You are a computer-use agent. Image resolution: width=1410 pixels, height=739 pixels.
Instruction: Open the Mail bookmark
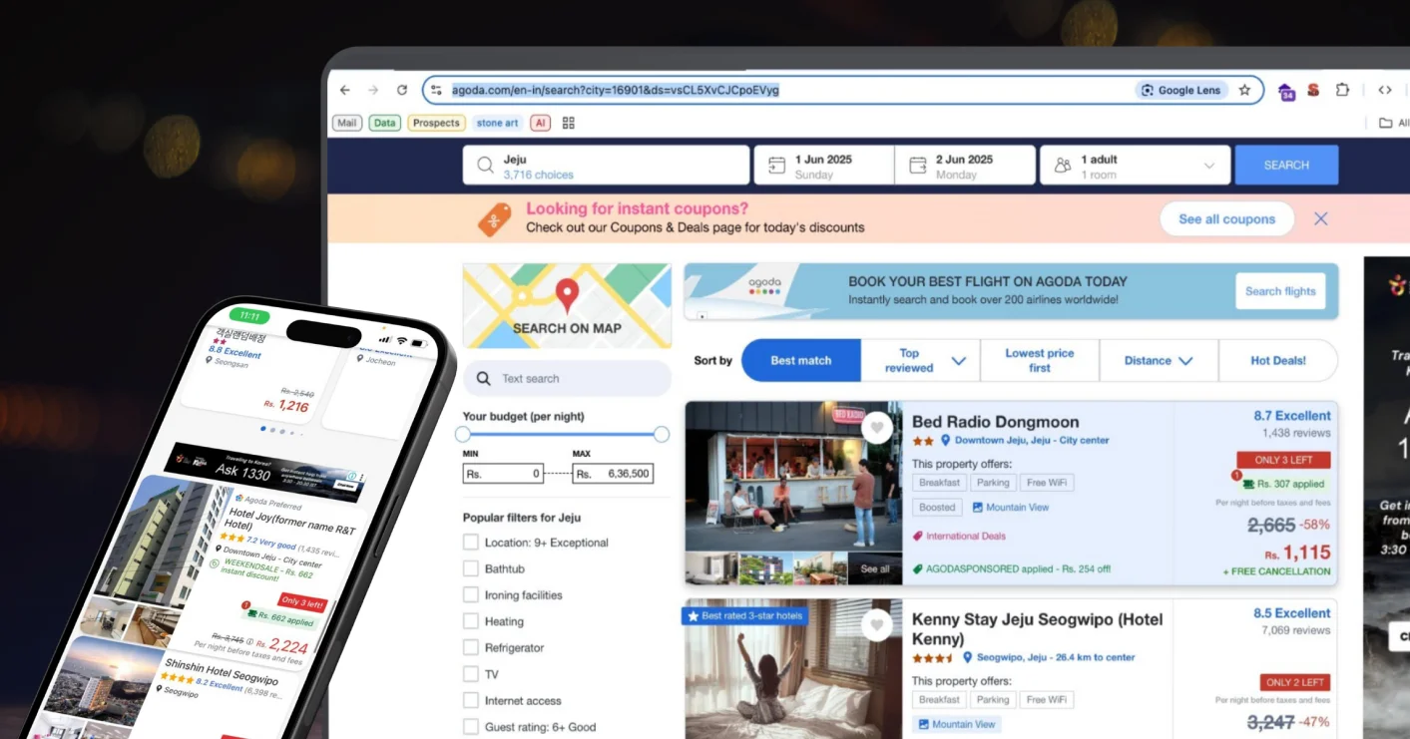pos(346,123)
